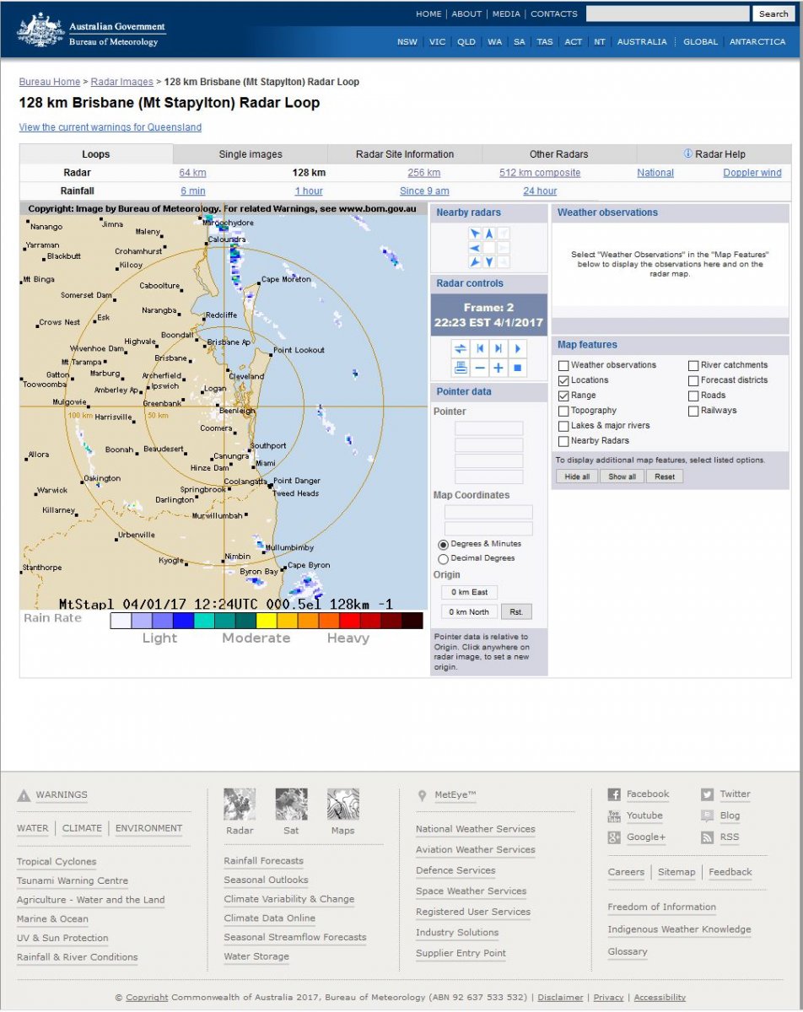Stop the radar loop with square icon
This screenshot has height=1012, width=803.
[518, 368]
